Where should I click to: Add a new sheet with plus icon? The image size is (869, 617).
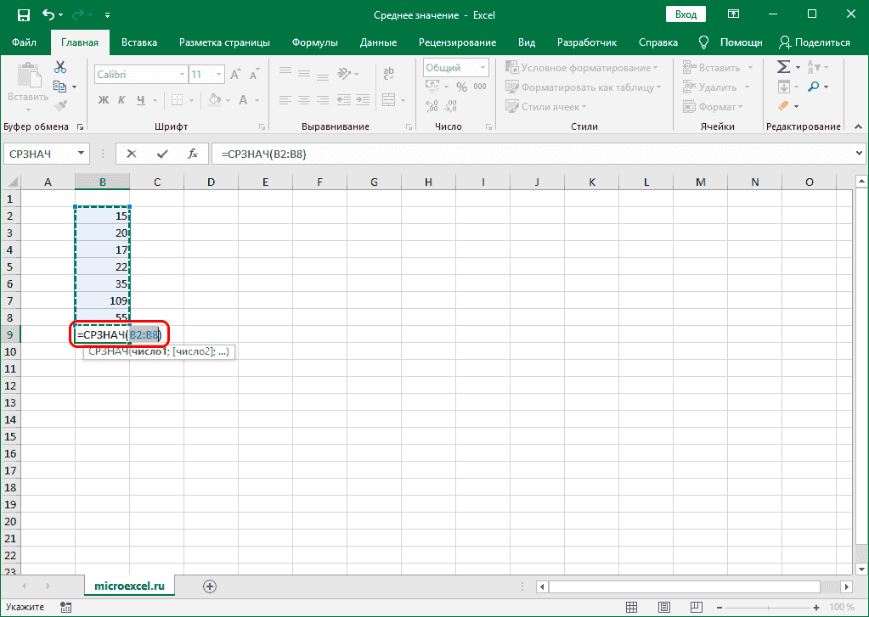tap(210, 586)
